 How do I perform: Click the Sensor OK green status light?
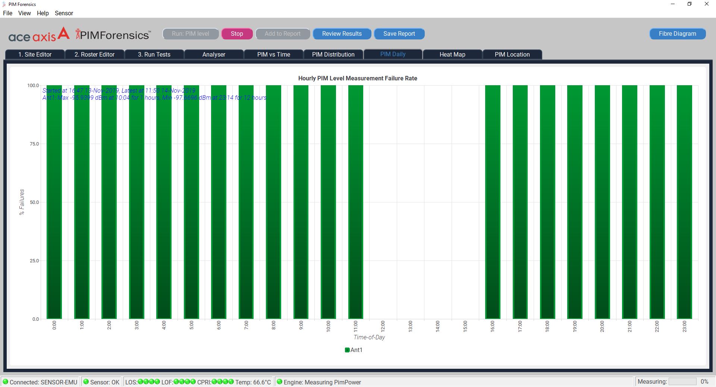pyautogui.click(x=86, y=382)
